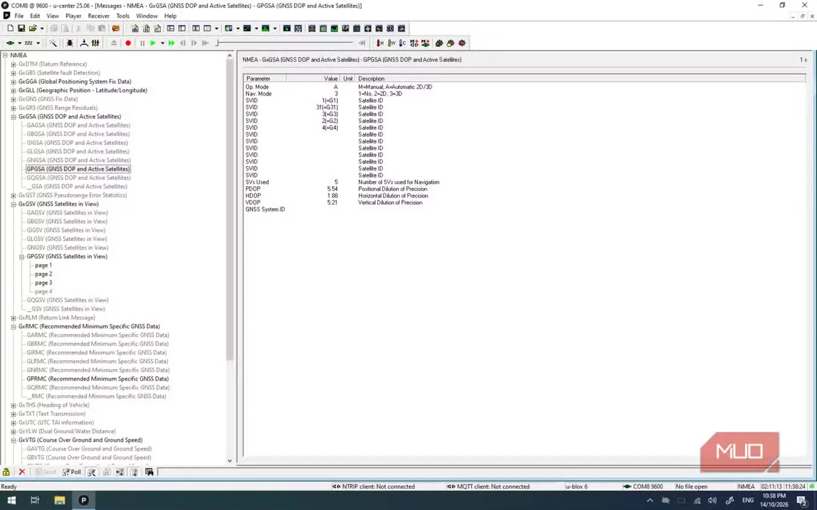Click the red X icon in the bottom message toolbar
This screenshot has height=510, width=817.
coord(22,472)
